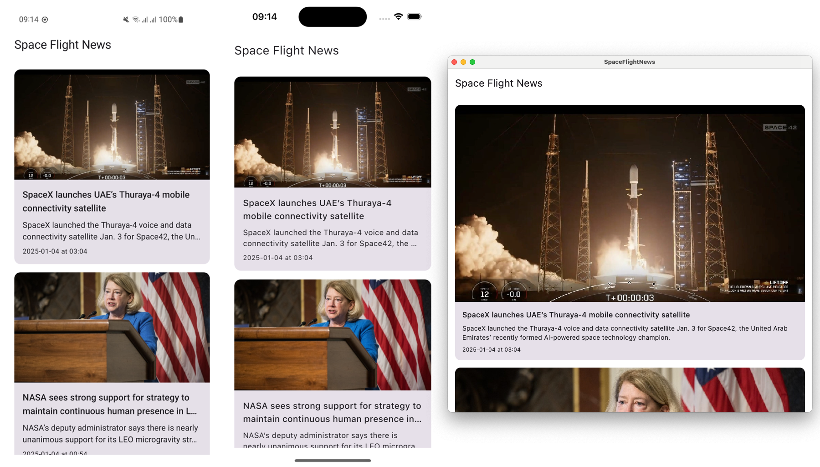Click the SpaceFlightNews window title bar text

coord(630,62)
